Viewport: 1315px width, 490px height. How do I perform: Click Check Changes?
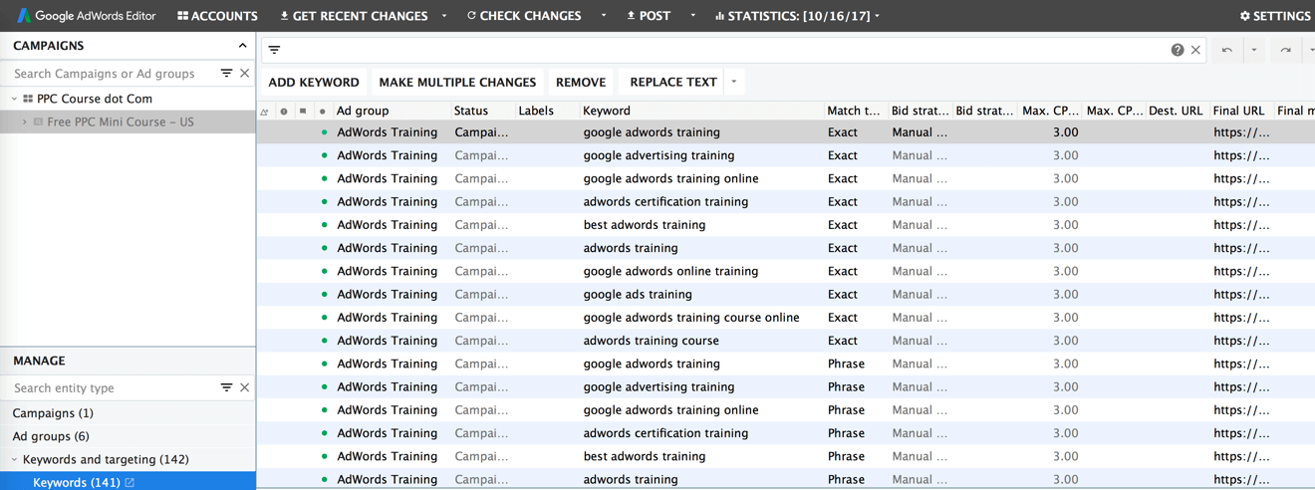(x=524, y=16)
